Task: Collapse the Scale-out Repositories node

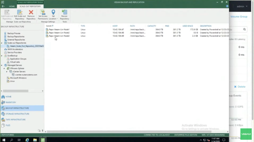Action: tap(2, 43)
